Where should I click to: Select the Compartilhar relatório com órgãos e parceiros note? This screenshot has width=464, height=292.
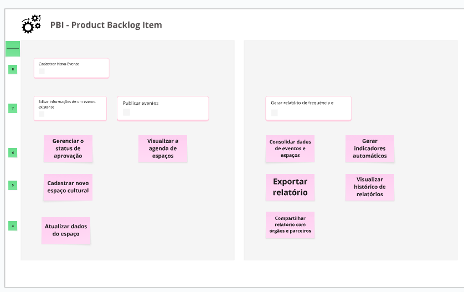pyautogui.click(x=290, y=224)
